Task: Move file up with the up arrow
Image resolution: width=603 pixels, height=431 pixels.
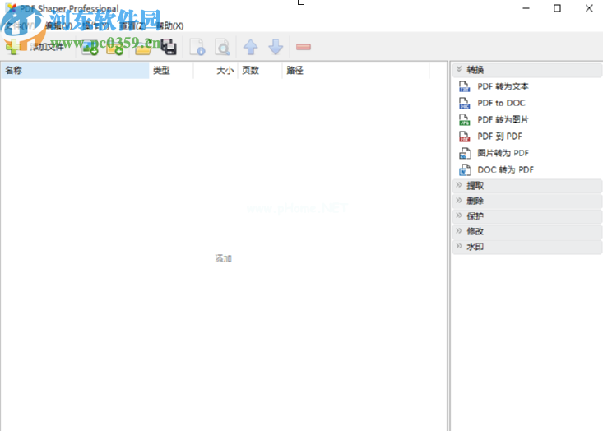Action: pos(250,48)
